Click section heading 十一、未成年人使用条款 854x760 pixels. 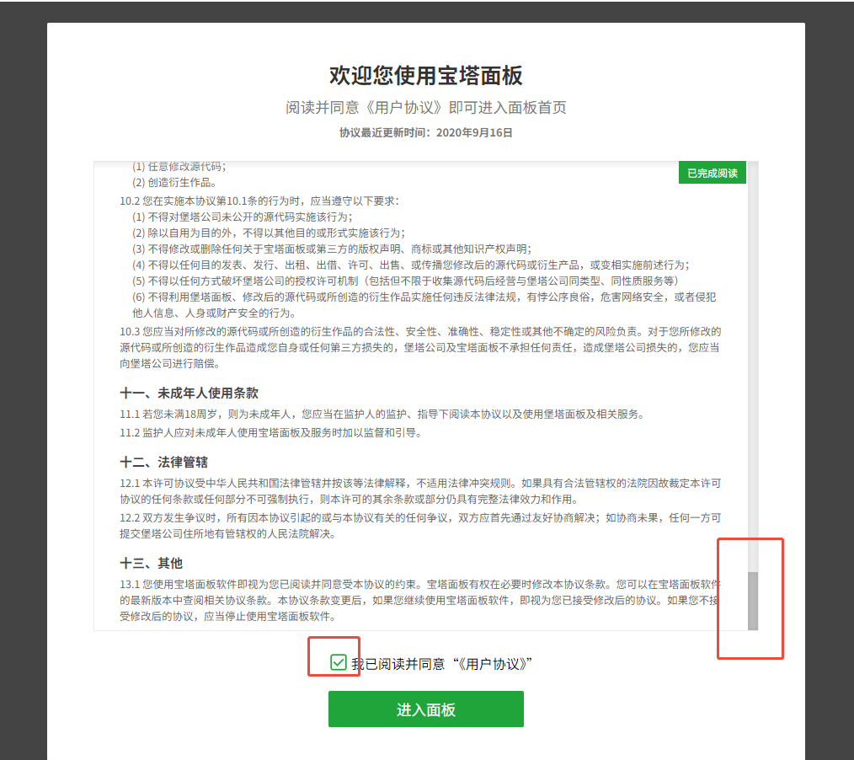(x=189, y=393)
